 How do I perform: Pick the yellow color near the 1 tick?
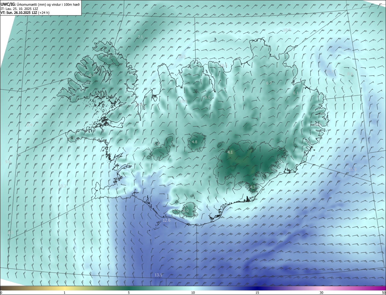click(x=65, y=288)
